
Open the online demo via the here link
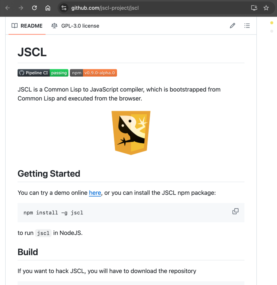click(95, 193)
